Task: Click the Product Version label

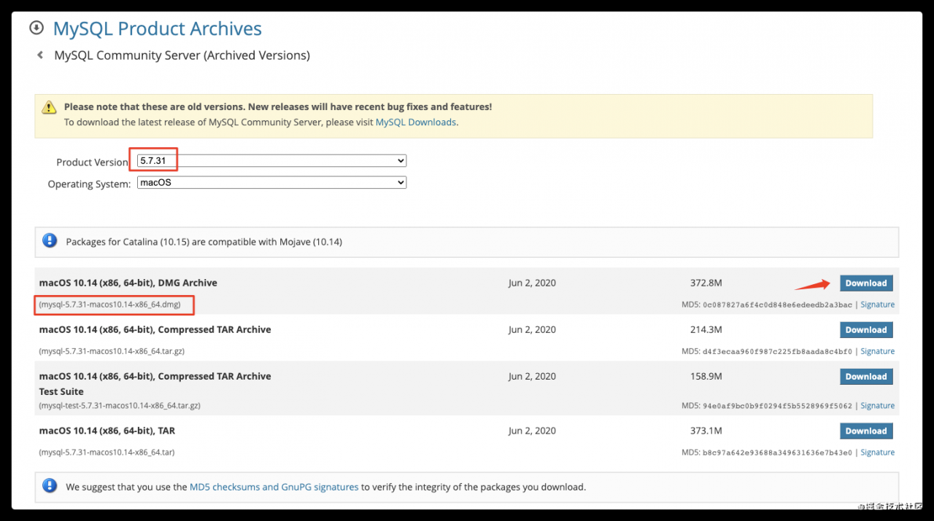Action: point(93,162)
